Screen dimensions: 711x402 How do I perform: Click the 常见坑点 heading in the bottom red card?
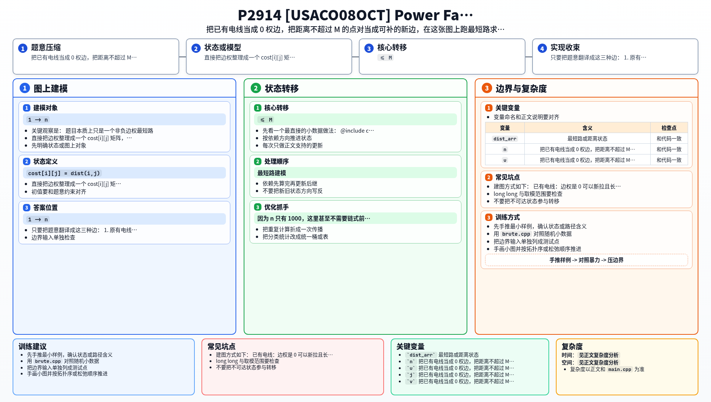[221, 347]
